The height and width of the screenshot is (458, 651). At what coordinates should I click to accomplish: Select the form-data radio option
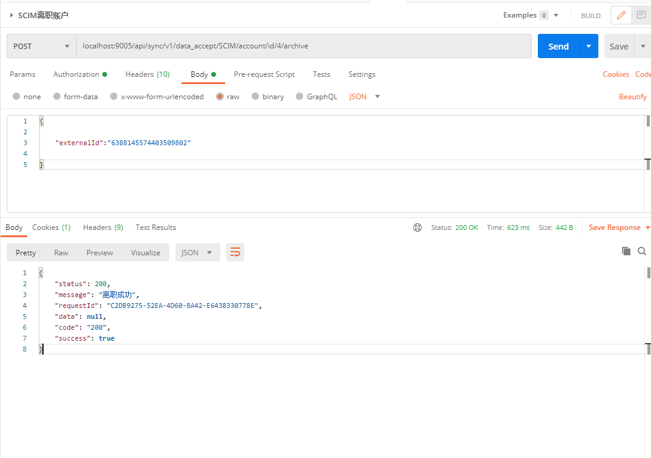[57, 97]
